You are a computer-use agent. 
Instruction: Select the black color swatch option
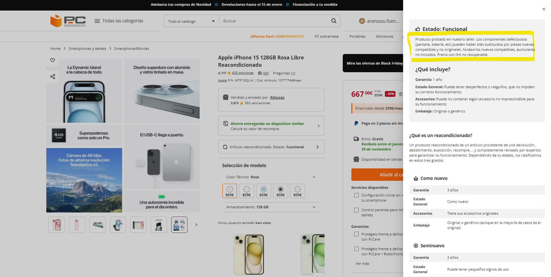pyautogui.click(x=280, y=191)
